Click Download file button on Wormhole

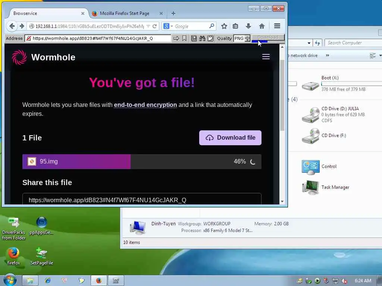pyautogui.click(x=230, y=138)
